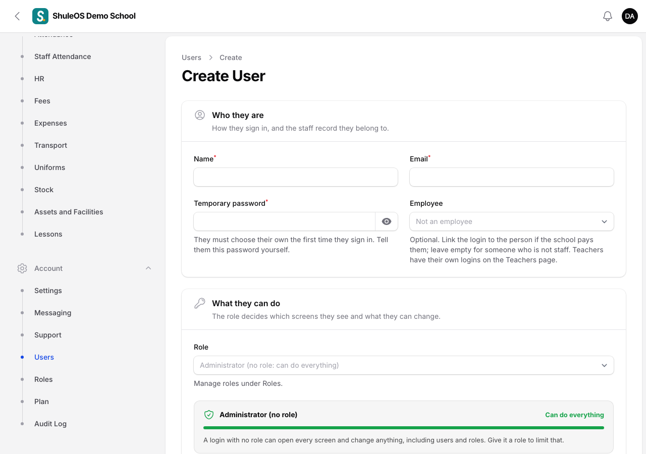Click the Manage roles under Roles text
The image size is (646, 454).
pyautogui.click(x=238, y=383)
